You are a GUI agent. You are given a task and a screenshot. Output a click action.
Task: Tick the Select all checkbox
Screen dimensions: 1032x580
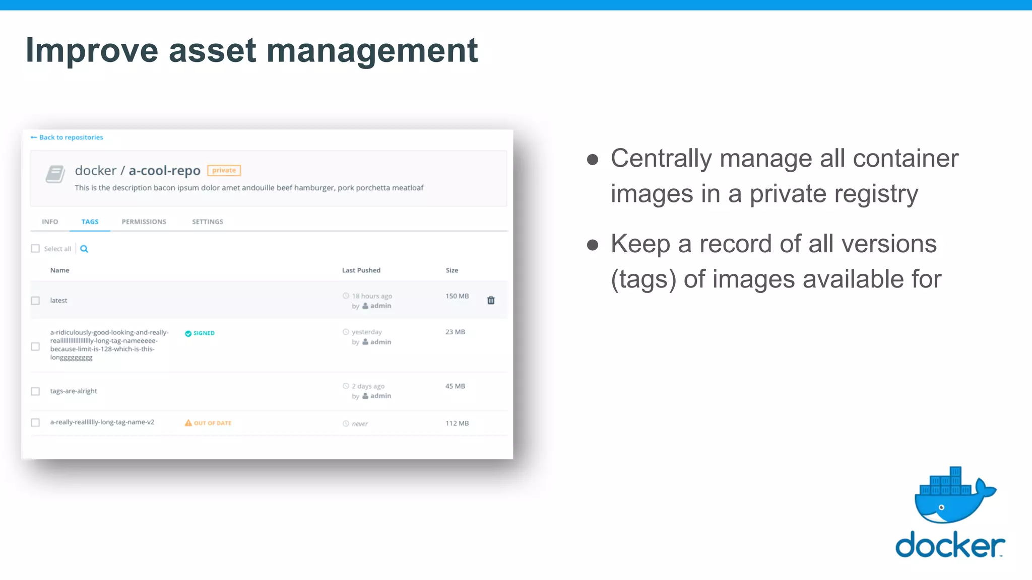pyautogui.click(x=35, y=249)
